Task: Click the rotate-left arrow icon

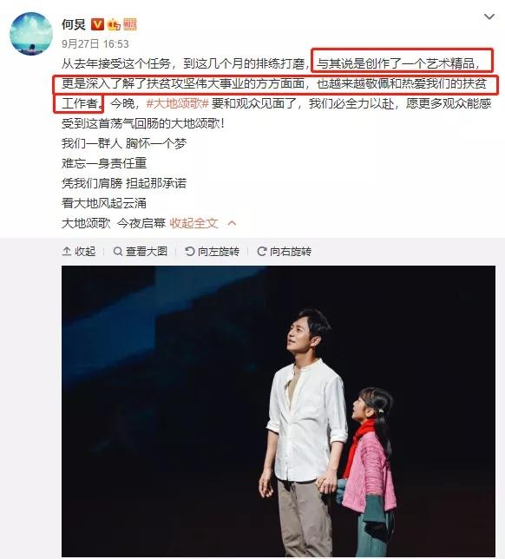Action: [190, 252]
